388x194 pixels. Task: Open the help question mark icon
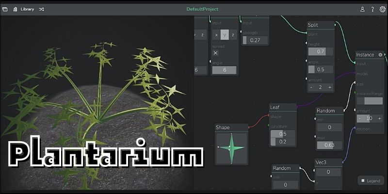372,9
